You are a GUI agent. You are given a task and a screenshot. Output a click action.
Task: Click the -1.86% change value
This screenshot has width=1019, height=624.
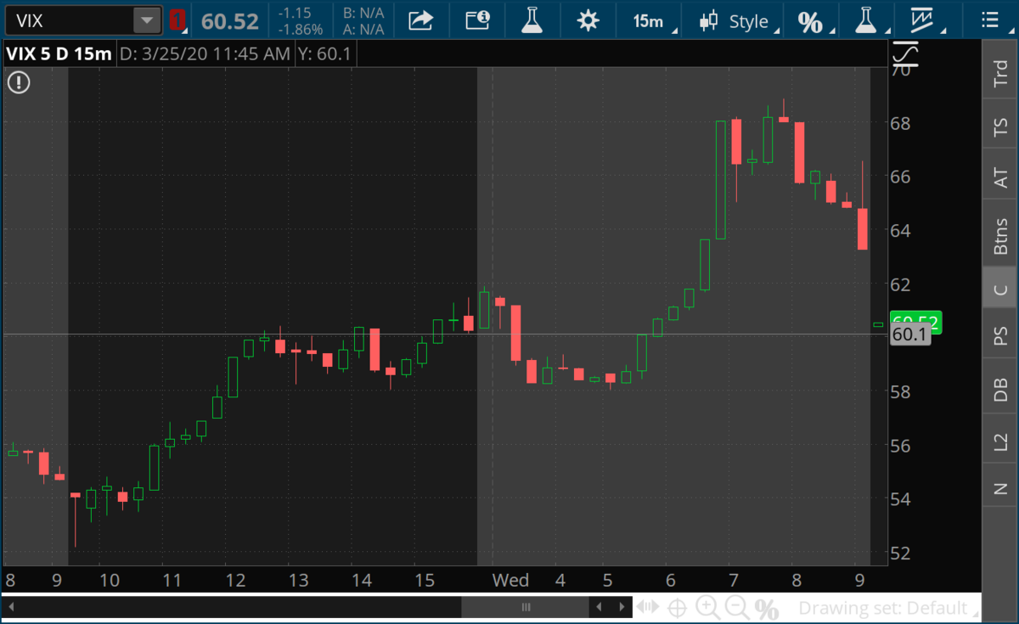301,29
